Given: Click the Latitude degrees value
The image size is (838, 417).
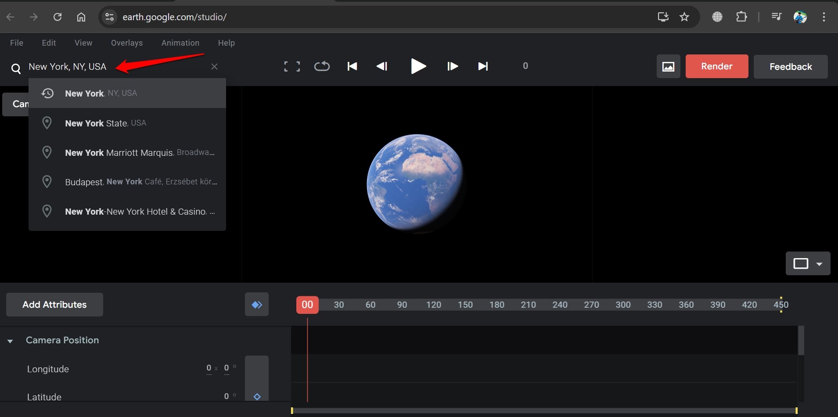Looking at the screenshot, I should (227, 396).
